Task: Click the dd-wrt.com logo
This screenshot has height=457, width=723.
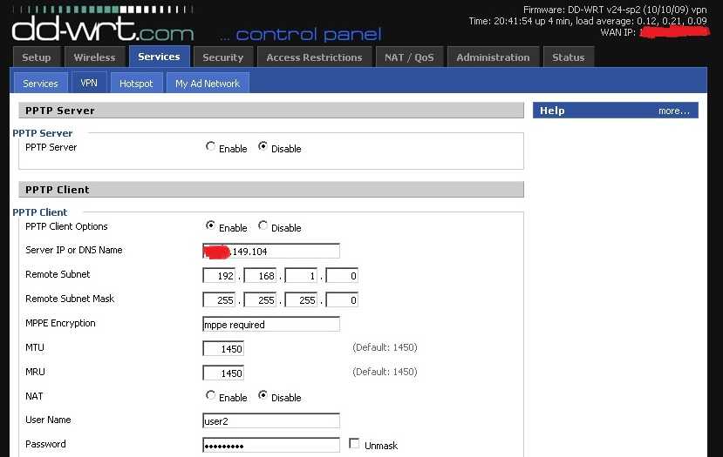Action: tap(102, 28)
